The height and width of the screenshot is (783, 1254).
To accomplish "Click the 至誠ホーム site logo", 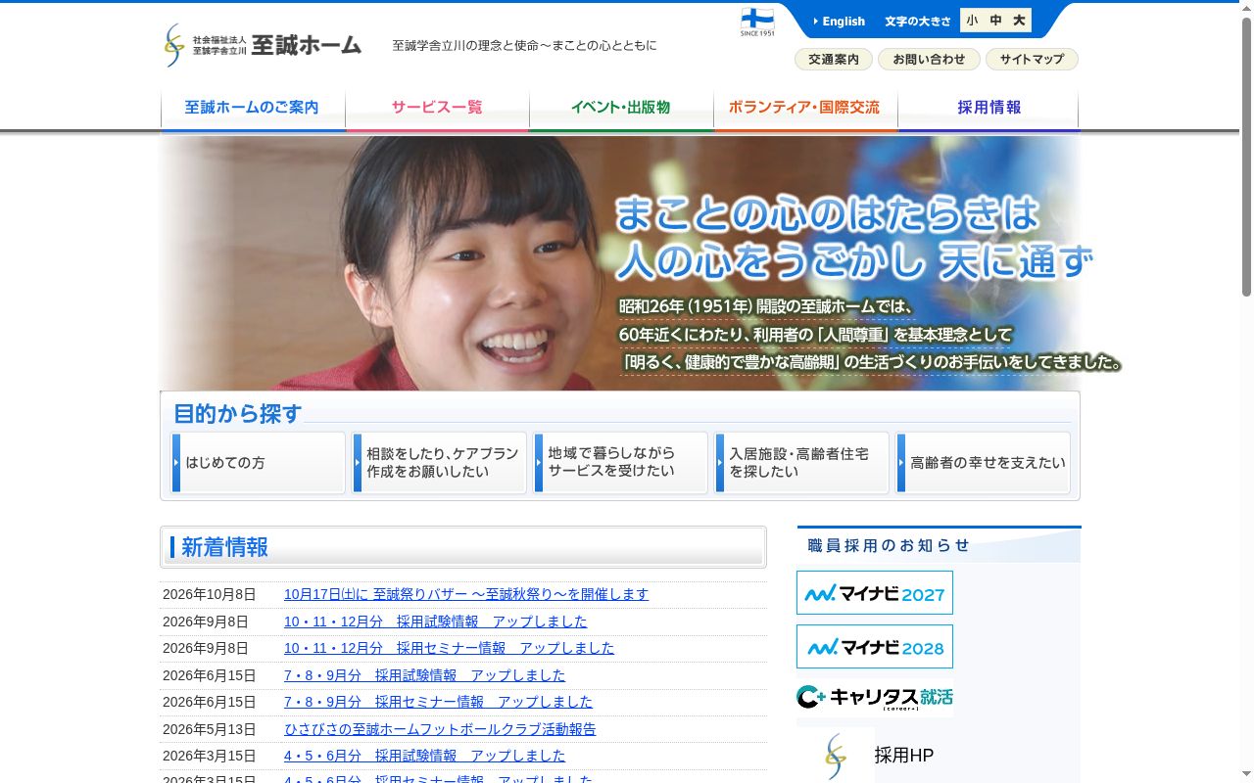I will 263,45.
